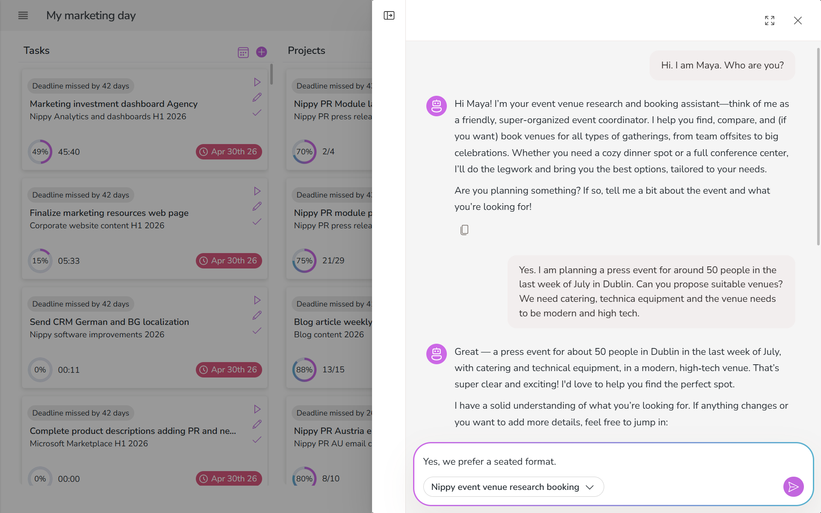Viewport: 821px width, 513px height.
Task: Open the hamburger navigation menu
Action: (23, 15)
